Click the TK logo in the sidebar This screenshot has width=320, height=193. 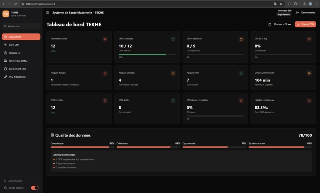coord(6,14)
